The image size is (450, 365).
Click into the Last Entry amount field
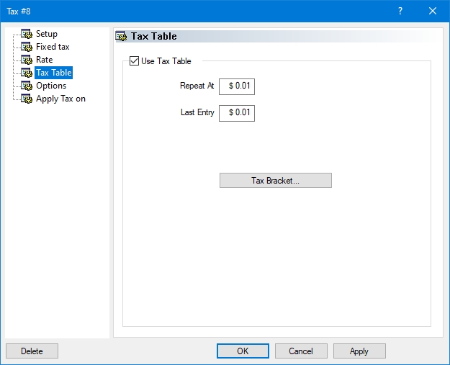tap(237, 113)
